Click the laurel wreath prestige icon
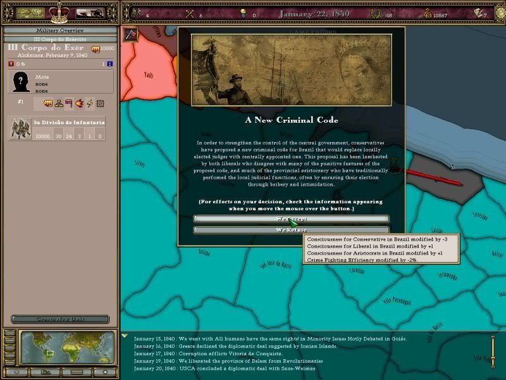Viewport: 506px width, 380px height. pyautogui.click(x=374, y=13)
